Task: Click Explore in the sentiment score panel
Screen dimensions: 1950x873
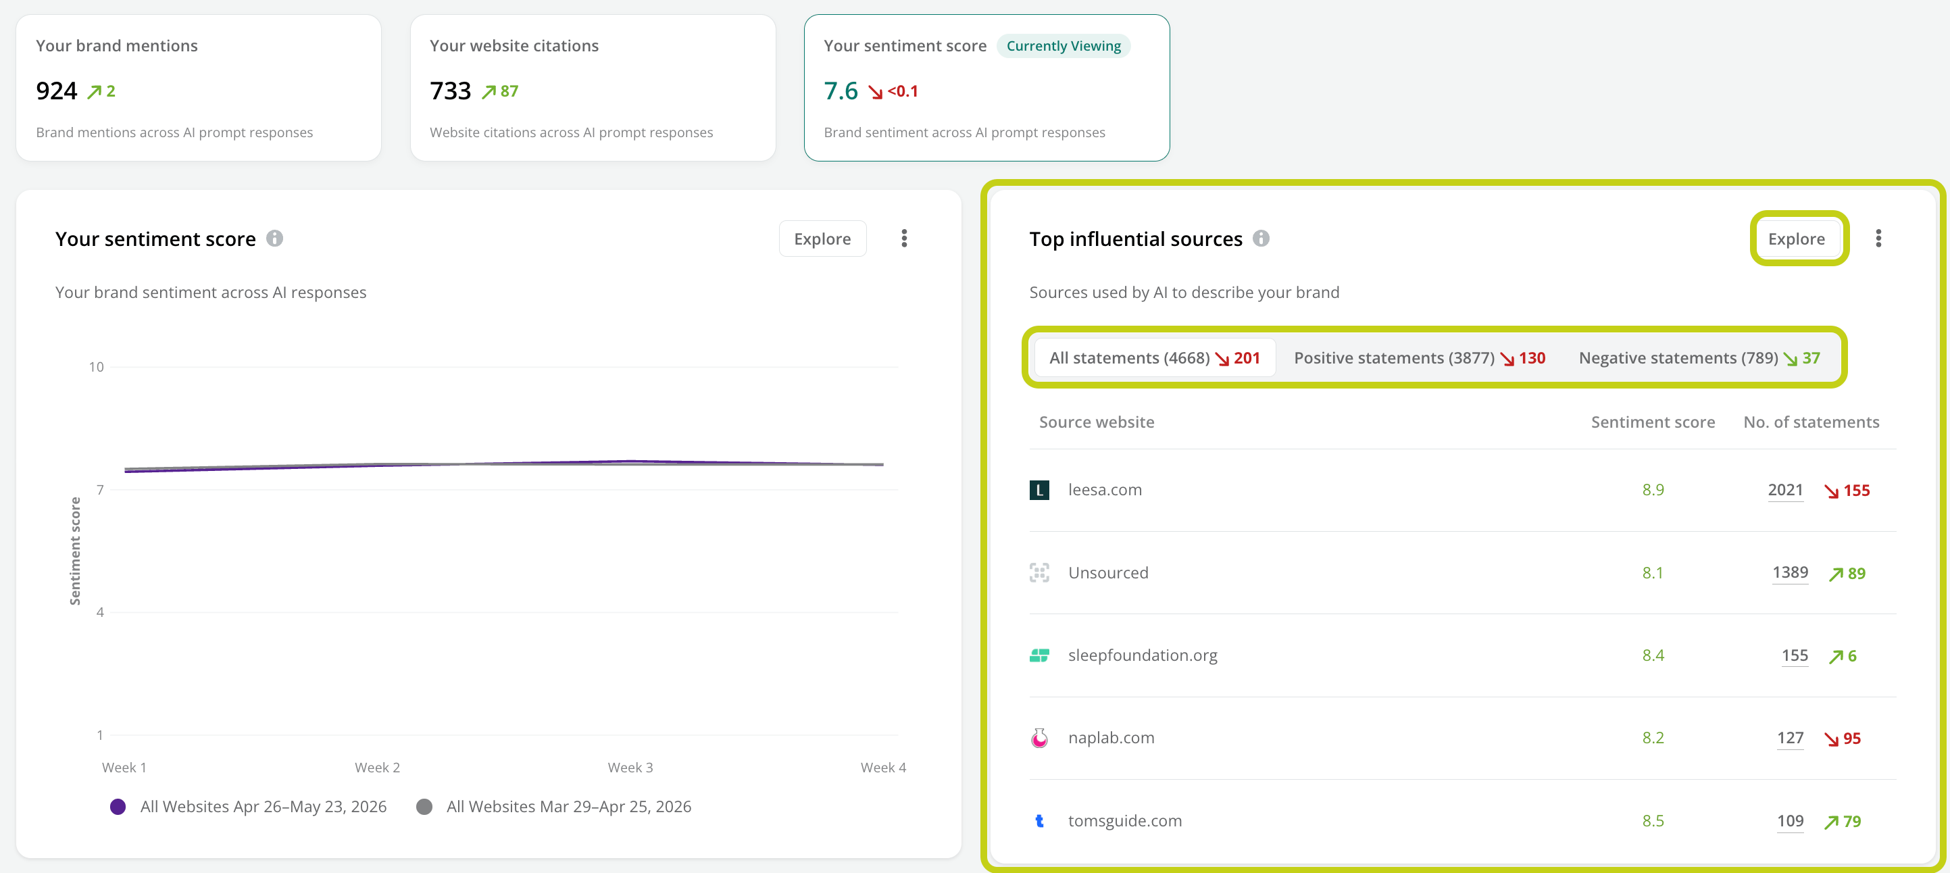Action: pos(822,239)
